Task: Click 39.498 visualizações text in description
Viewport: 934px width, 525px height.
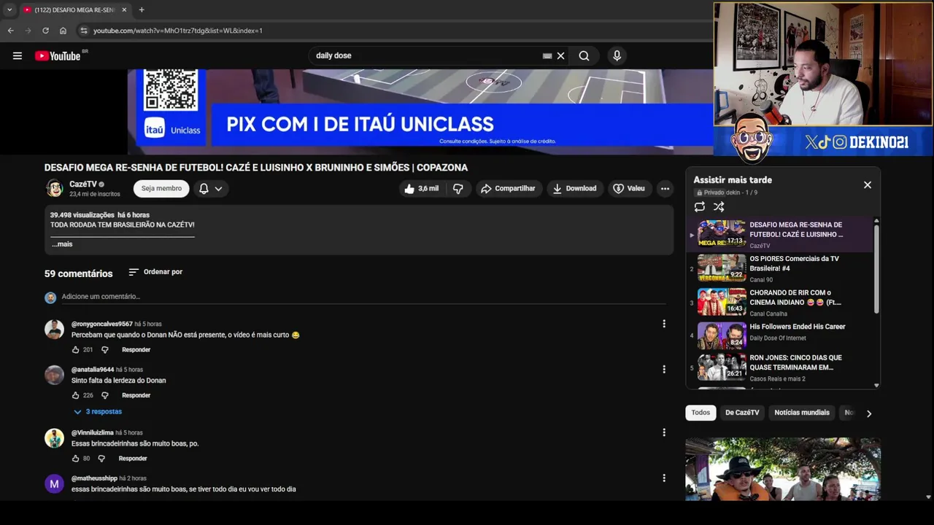Action: (82, 215)
